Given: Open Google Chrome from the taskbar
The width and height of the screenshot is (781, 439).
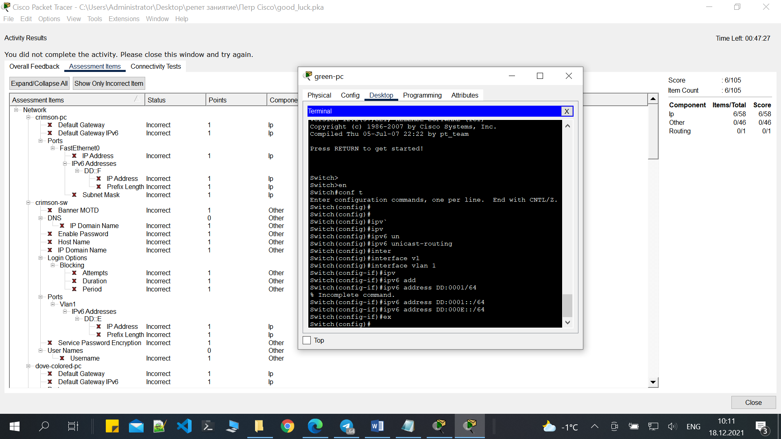Looking at the screenshot, I should [287, 426].
